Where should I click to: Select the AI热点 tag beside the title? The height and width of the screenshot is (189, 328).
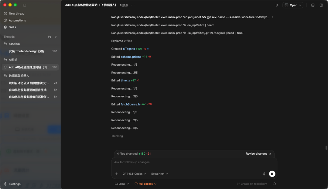(124, 5)
